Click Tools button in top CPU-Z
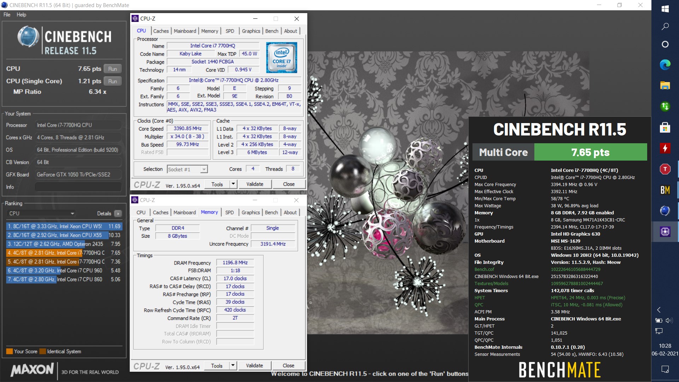This screenshot has width=679, height=382. (x=217, y=184)
